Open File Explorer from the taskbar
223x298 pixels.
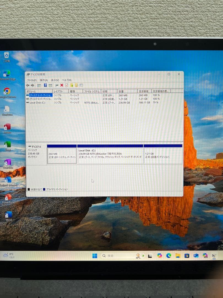(x=178, y=256)
